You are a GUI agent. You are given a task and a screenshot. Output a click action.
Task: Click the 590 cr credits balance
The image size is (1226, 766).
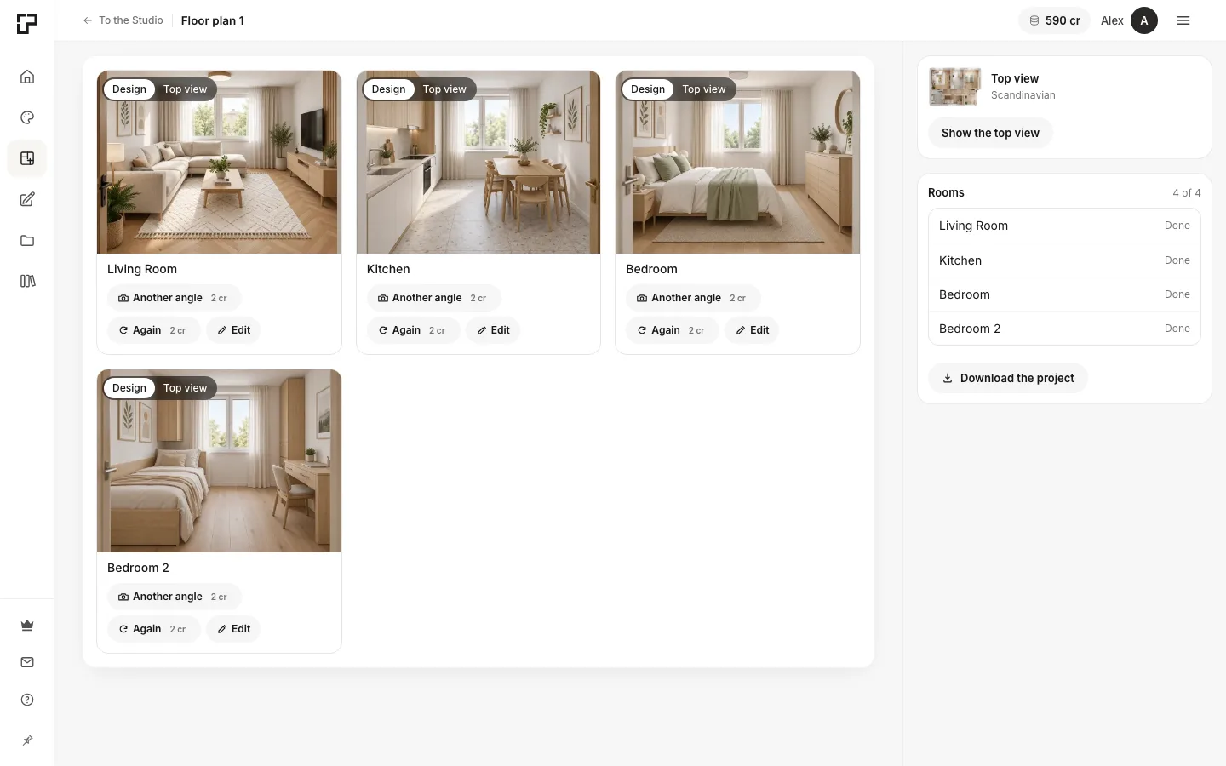(x=1055, y=20)
